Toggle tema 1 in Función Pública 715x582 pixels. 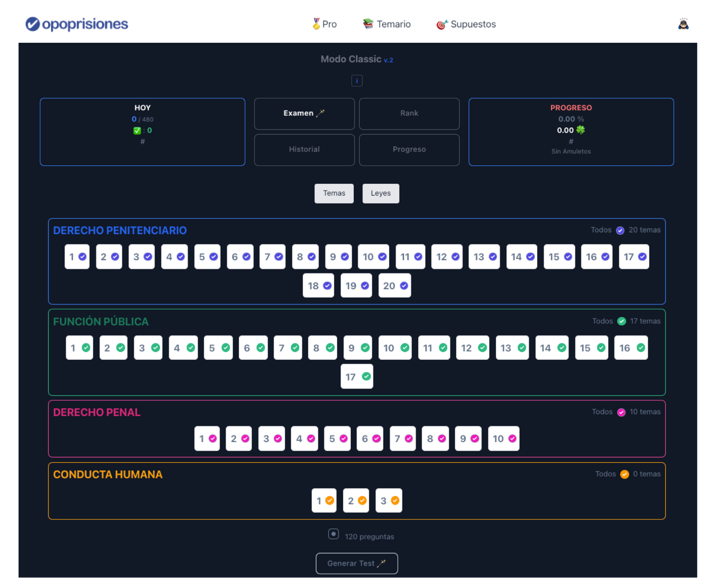[x=79, y=348]
